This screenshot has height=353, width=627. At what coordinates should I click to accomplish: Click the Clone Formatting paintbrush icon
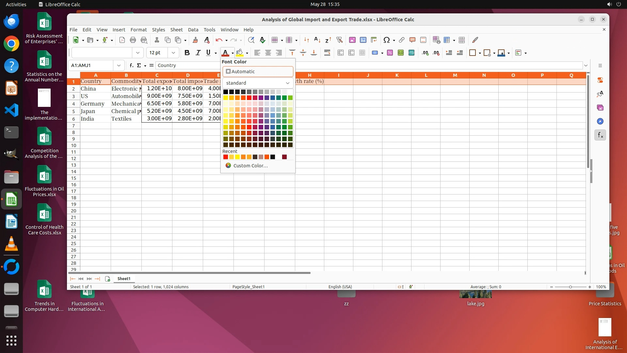tap(195, 40)
